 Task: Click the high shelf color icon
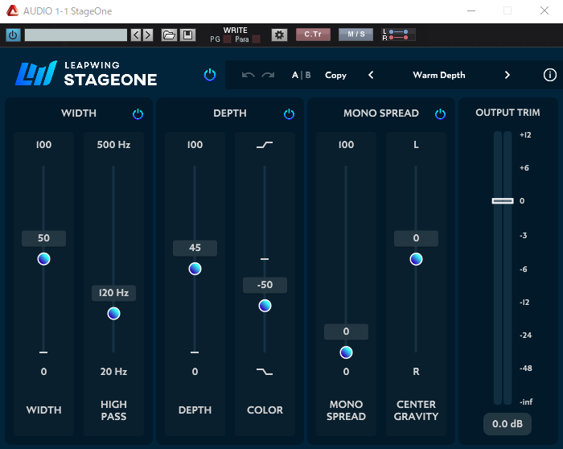tap(265, 145)
